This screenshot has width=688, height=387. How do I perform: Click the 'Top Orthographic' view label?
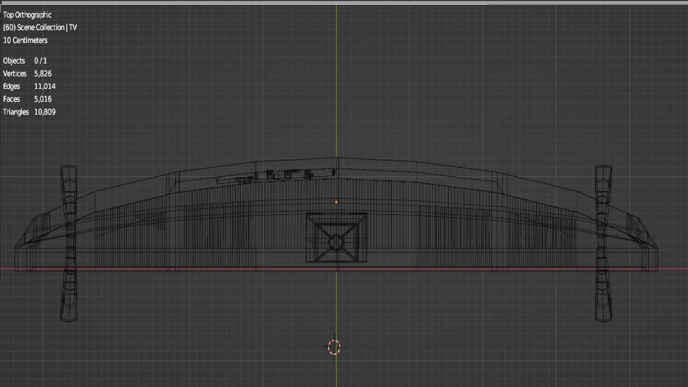tap(27, 15)
